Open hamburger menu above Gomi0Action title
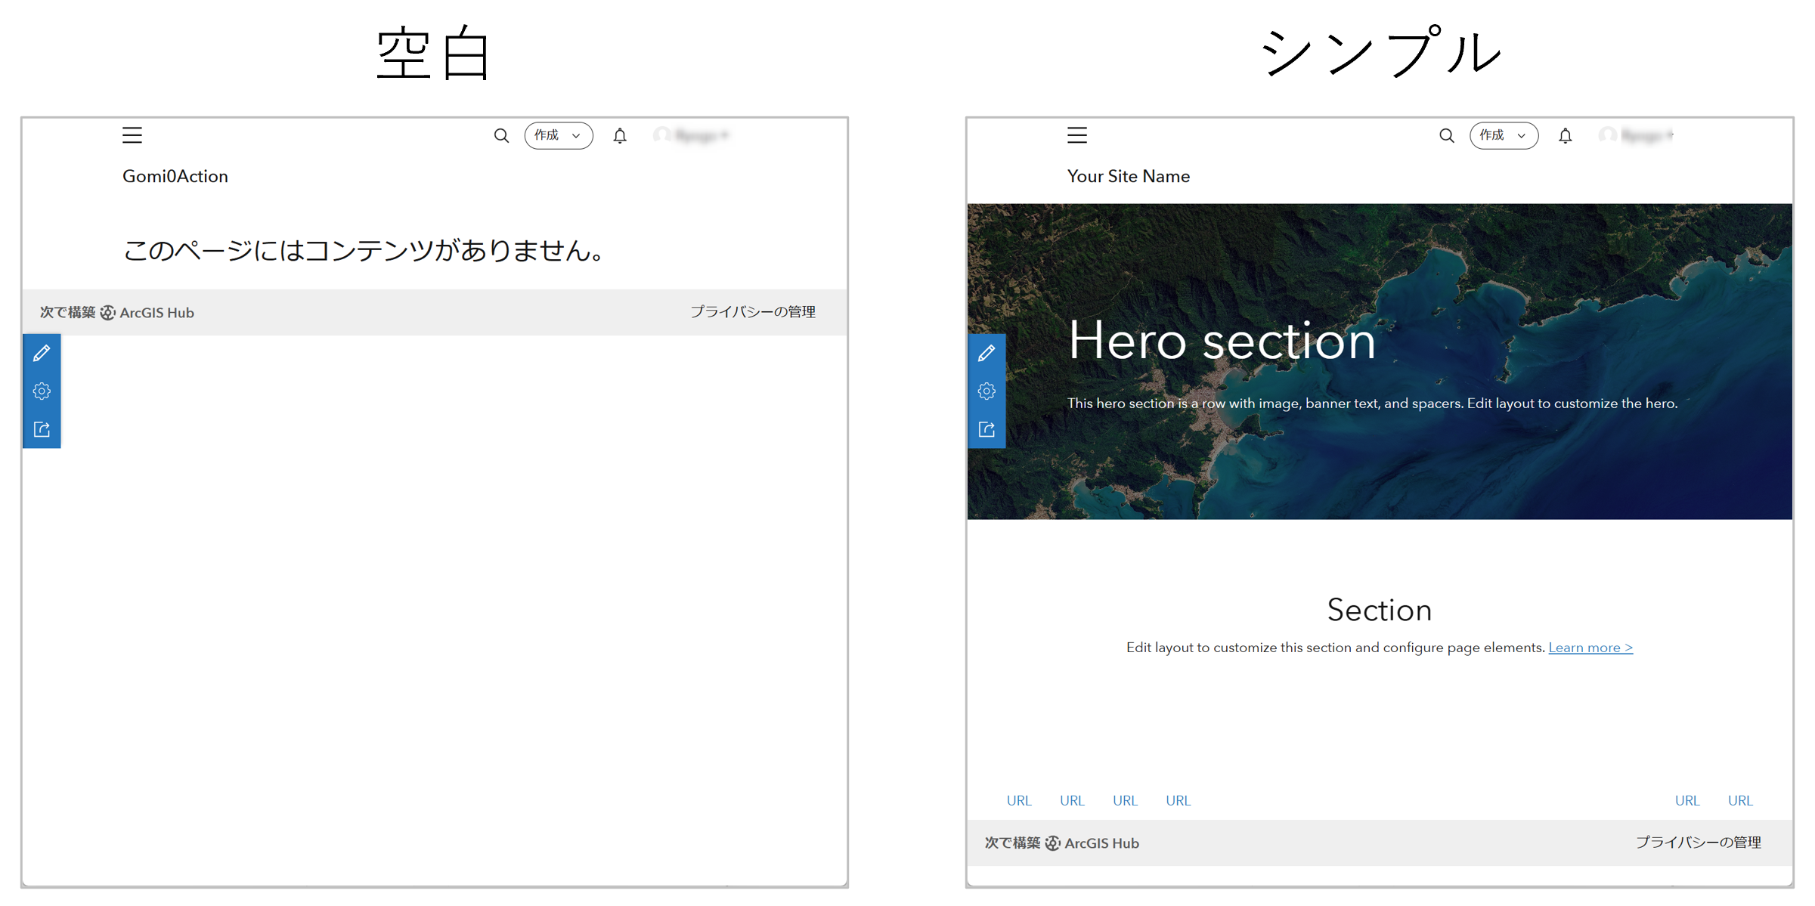The width and height of the screenshot is (1815, 906). coord(132,135)
